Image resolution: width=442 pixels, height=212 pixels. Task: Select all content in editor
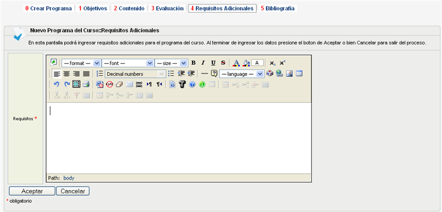[x=77, y=84]
